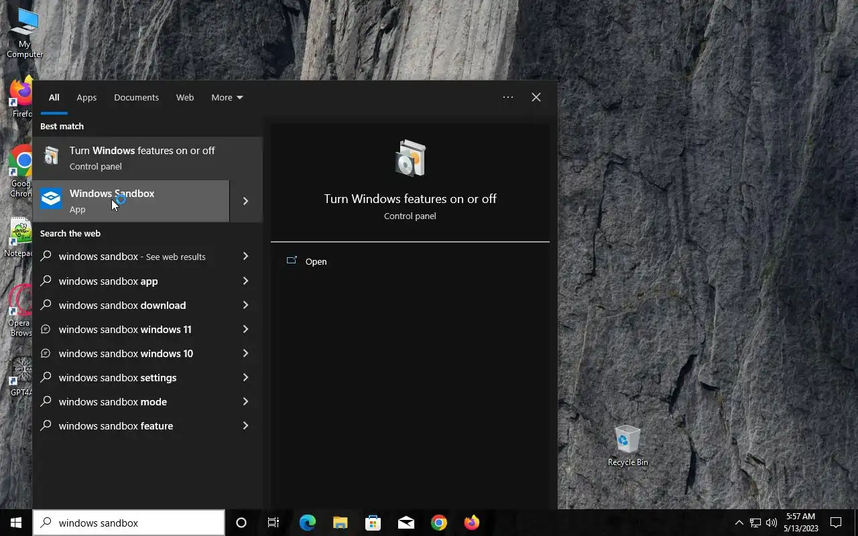Switch to the Documents tab
This screenshot has height=536, width=858.
[136, 97]
